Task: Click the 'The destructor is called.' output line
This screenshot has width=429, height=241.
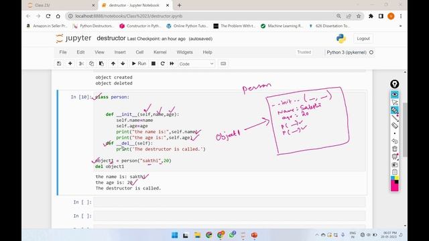Action: tap(128, 188)
